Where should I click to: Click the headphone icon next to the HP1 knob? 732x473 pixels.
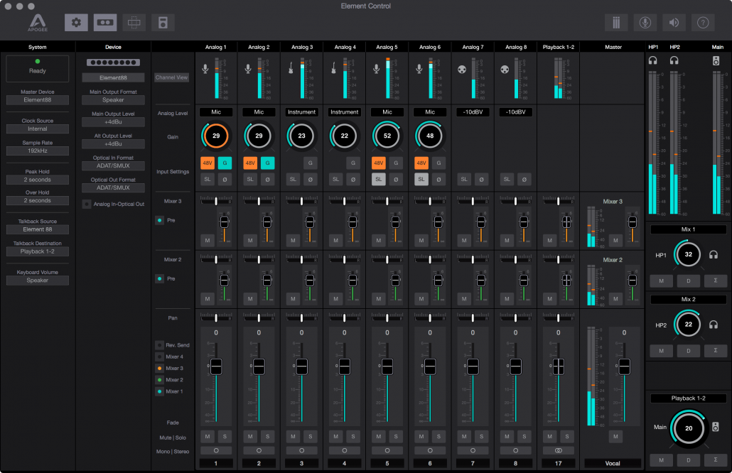(x=713, y=254)
